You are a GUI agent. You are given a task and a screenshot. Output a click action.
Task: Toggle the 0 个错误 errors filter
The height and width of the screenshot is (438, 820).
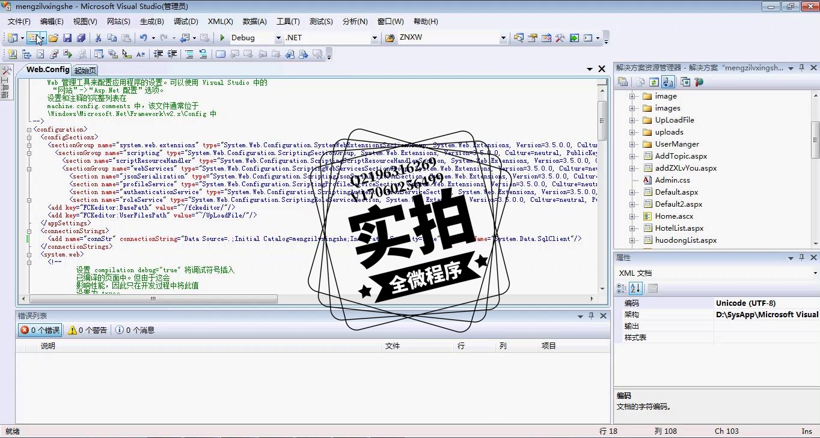coord(40,330)
